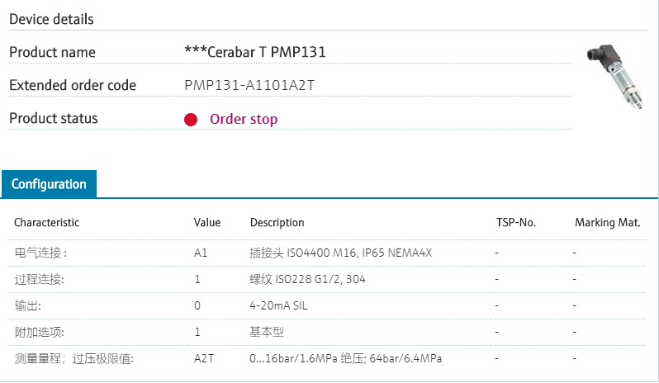This screenshot has width=659, height=383.
Task: Click the product name ***Cerabar T PMP131
Action: (x=255, y=52)
